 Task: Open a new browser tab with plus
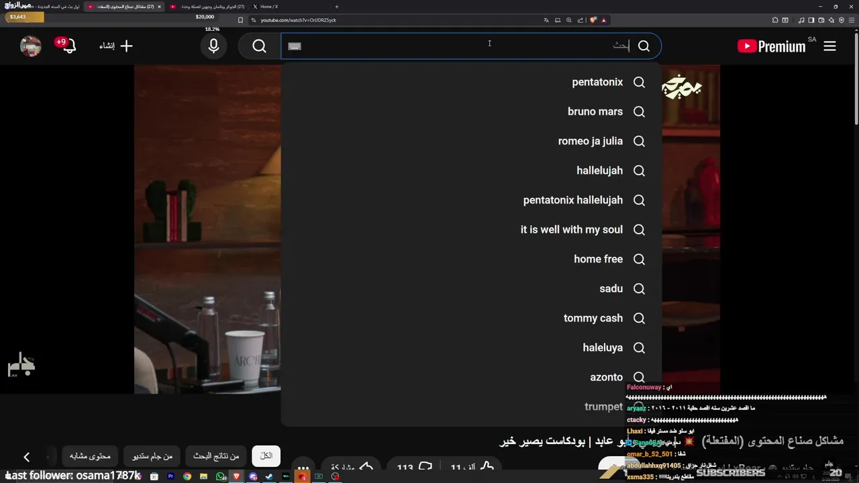coord(336,7)
